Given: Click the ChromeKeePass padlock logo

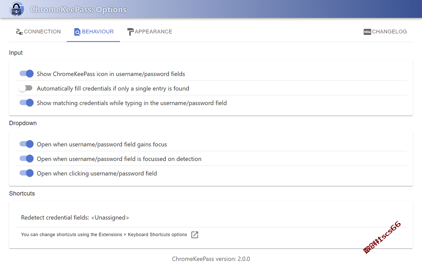Looking at the screenshot, I should pyautogui.click(x=16, y=9).
